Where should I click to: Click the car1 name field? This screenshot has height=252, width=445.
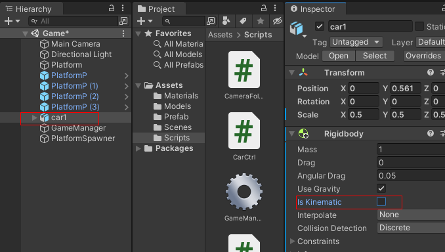370,27
